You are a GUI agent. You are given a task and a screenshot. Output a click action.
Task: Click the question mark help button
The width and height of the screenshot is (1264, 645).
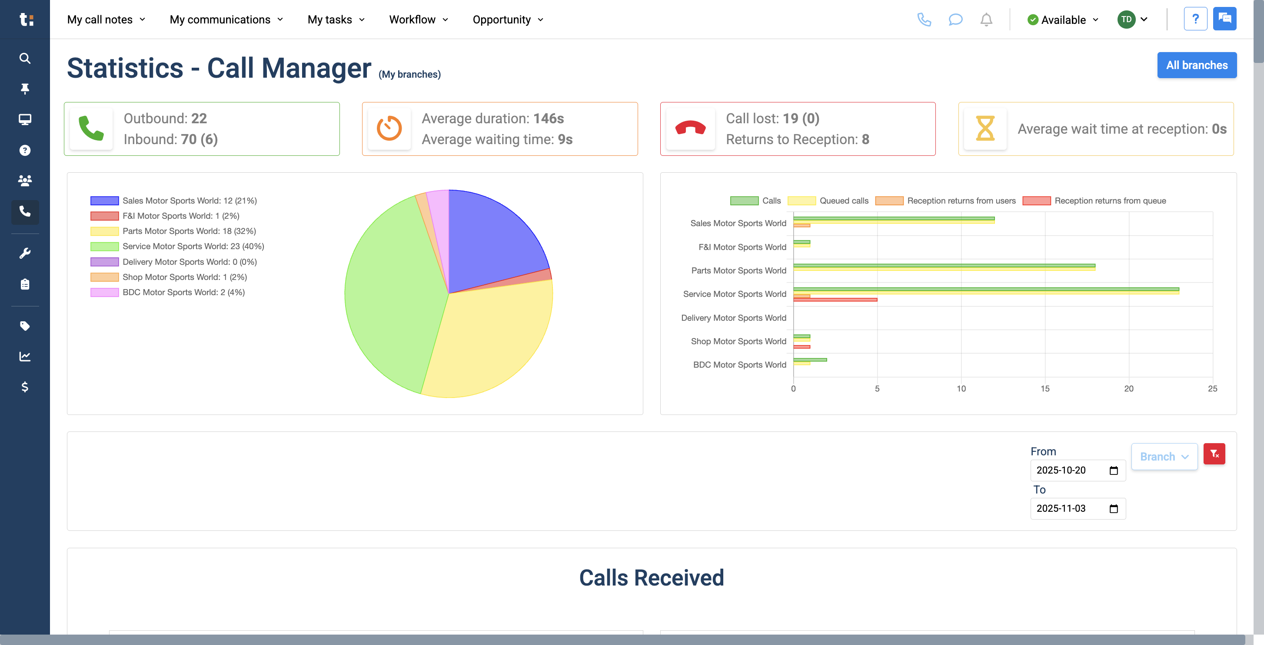[x=1196, y=18]
